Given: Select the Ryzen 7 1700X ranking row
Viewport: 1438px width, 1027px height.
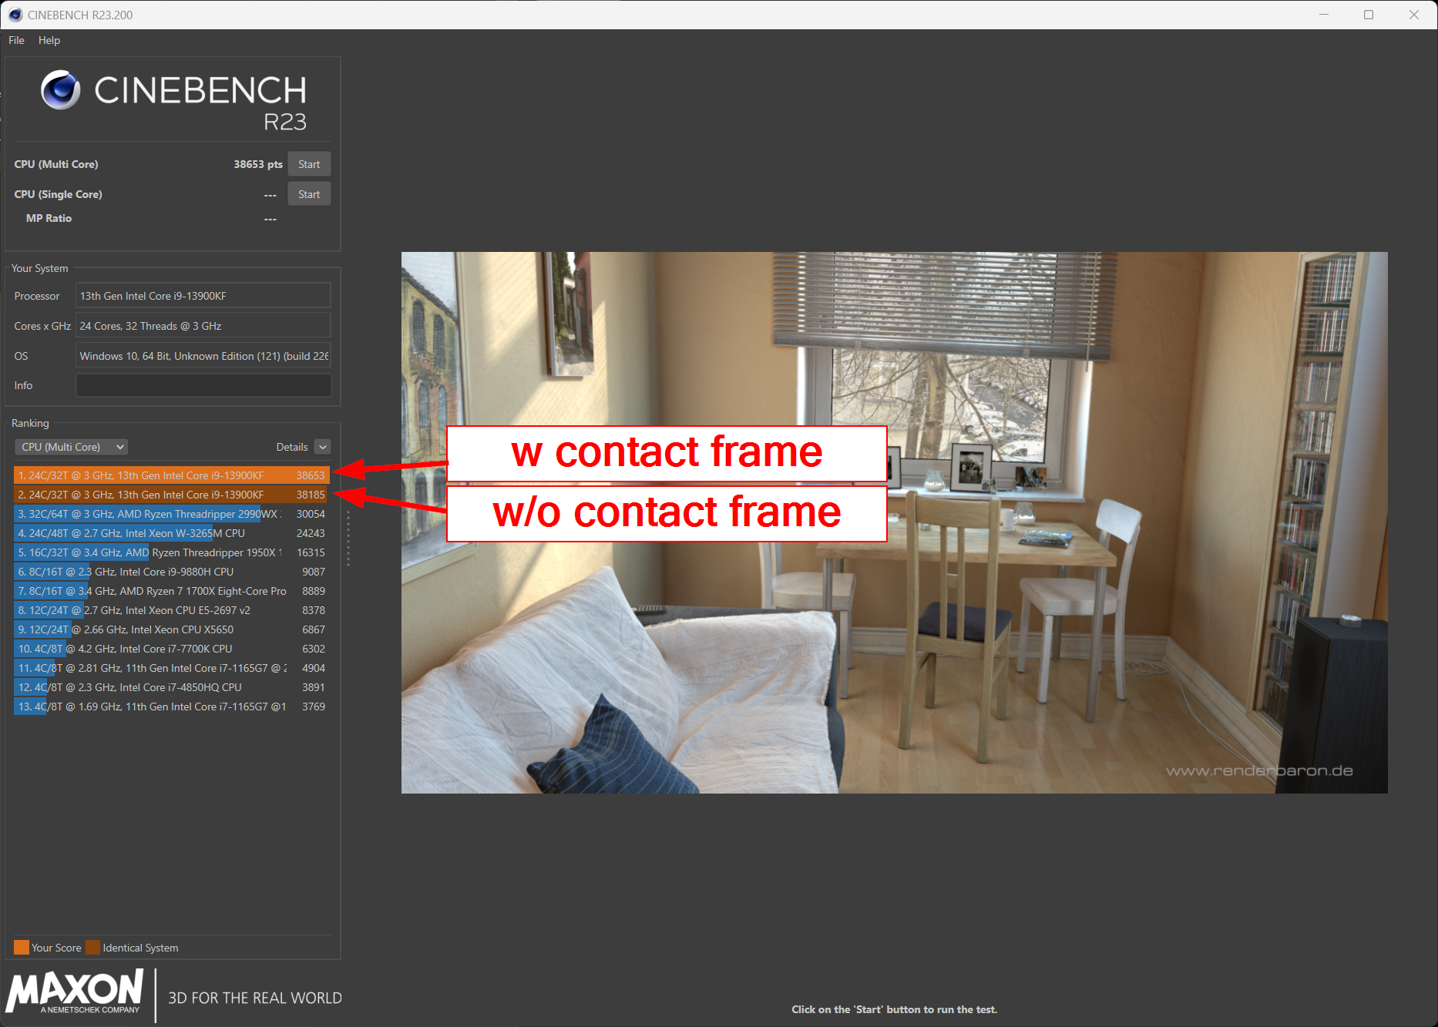Looking at the screenshot, I should coord(171,591).
